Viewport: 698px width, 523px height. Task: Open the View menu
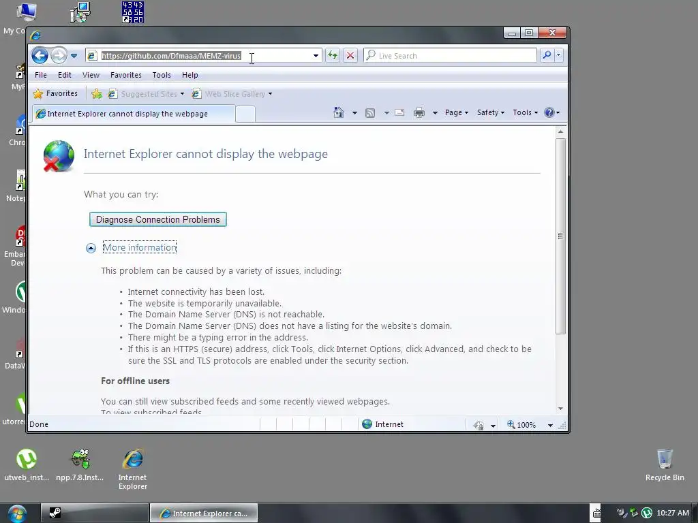(91, 75)
